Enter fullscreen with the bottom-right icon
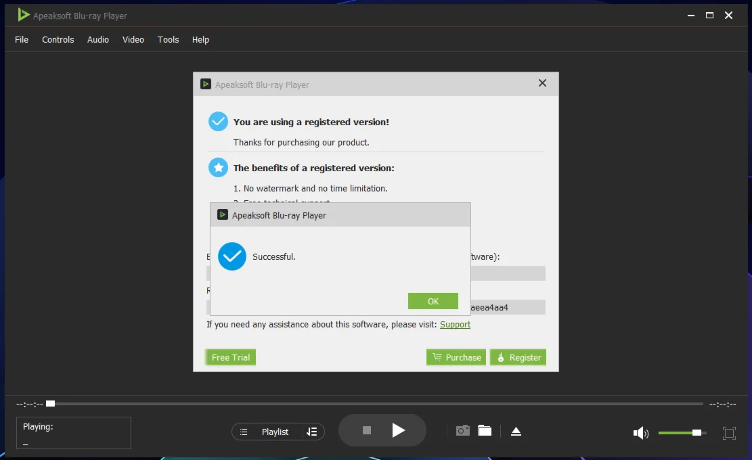Screen dimensions: 752x460 pos(729,433)
